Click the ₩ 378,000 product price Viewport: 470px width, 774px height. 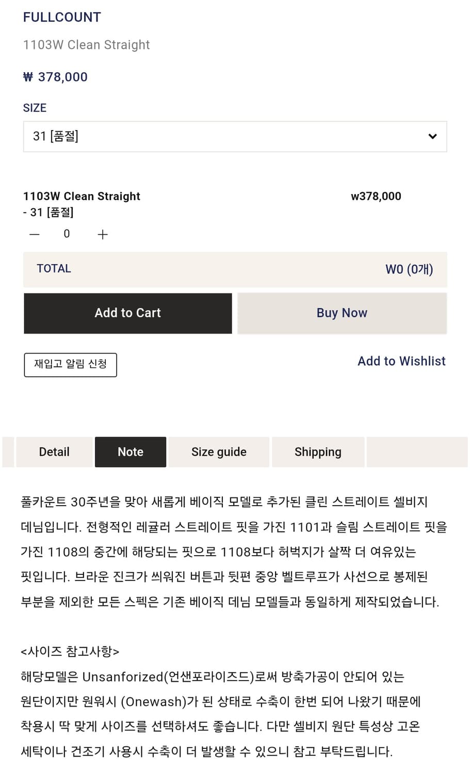55,77
